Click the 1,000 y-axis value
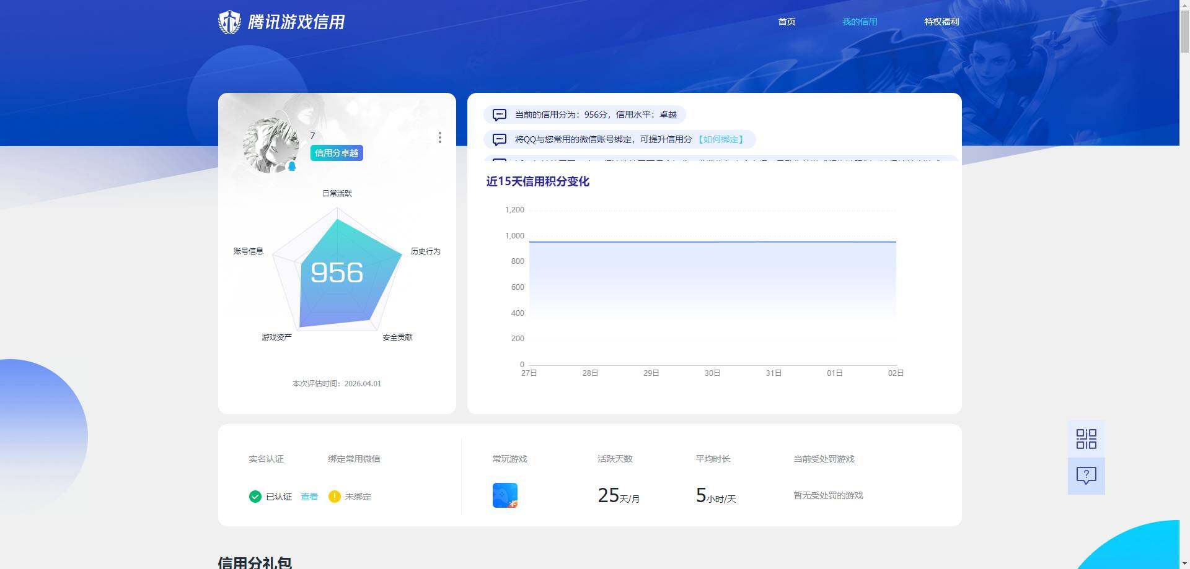1190x569 pixels. point(514,236)
